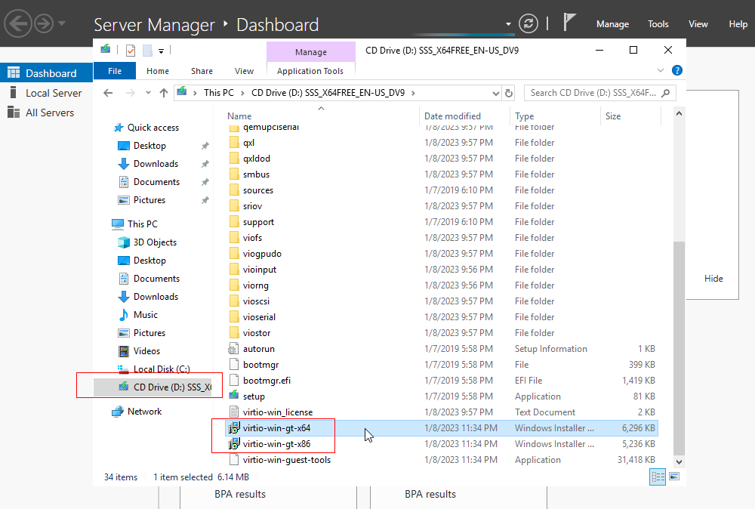Click the file list vertical scrollbar
This screenshot has width=755, height=509.
click(x=679, y=348)
